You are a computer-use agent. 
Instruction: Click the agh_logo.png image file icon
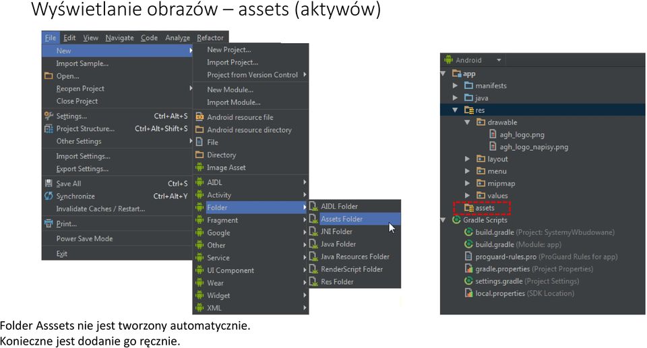(x=493, y=135)
